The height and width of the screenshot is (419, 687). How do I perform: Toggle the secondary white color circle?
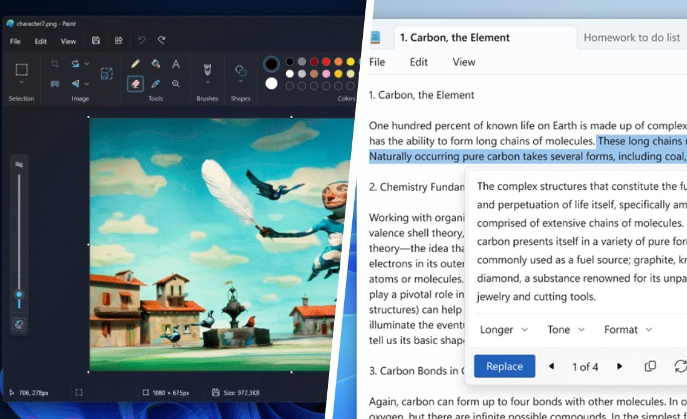(271, 84)
